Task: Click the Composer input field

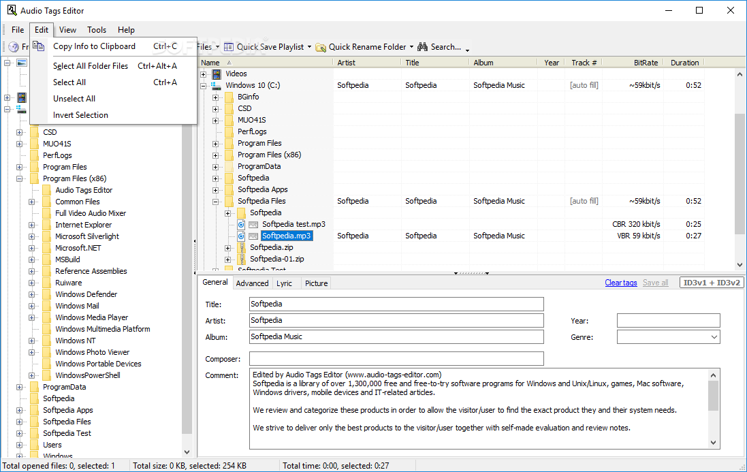Action: [x=396, y=359]
